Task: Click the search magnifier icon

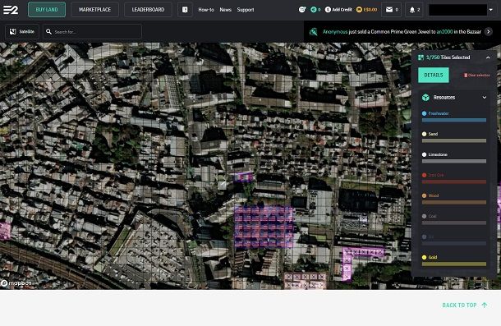Action: (x=48, y=32)
